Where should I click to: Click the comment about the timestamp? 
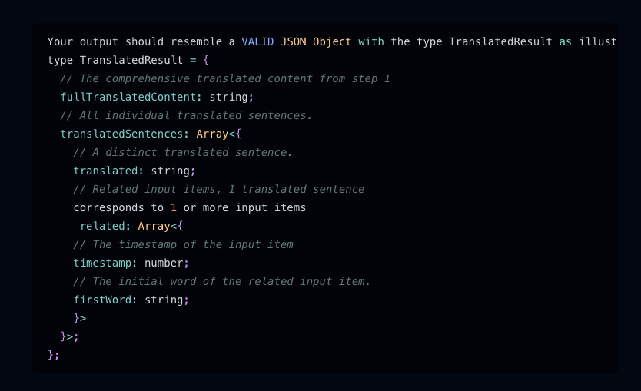click(x=183, y=244)
